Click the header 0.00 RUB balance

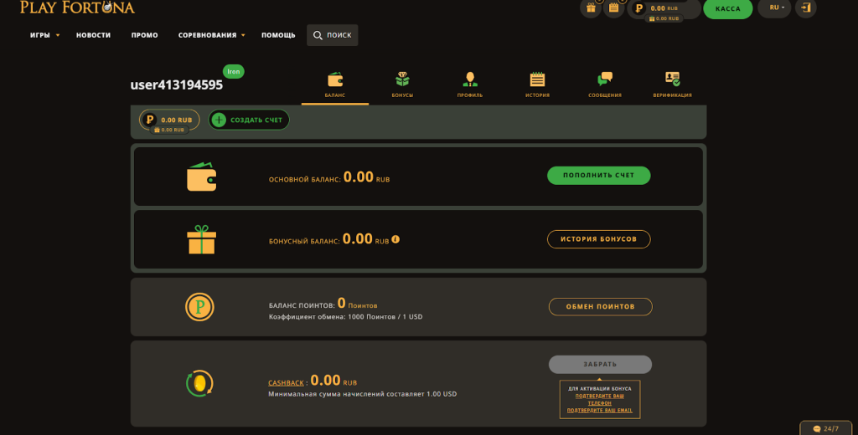click(664, 8)
